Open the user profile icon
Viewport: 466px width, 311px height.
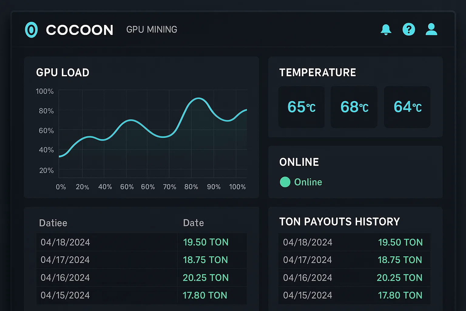[431, 29]
